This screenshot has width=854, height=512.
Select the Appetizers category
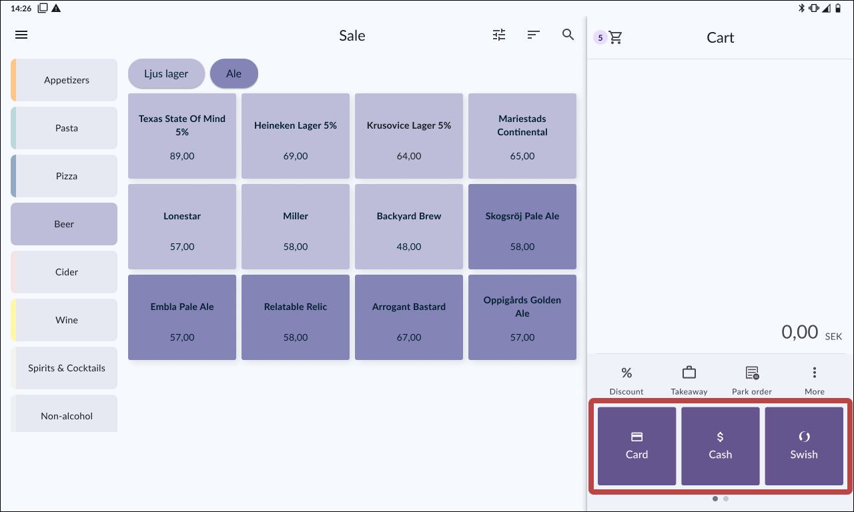point(65,80)
